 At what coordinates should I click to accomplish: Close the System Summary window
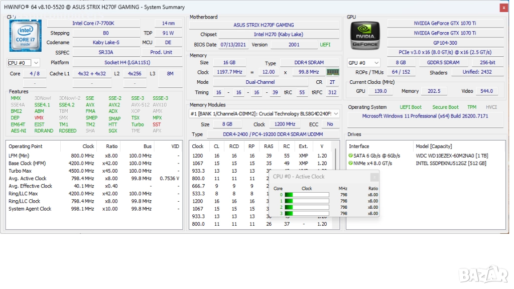(x=503, y=8)
